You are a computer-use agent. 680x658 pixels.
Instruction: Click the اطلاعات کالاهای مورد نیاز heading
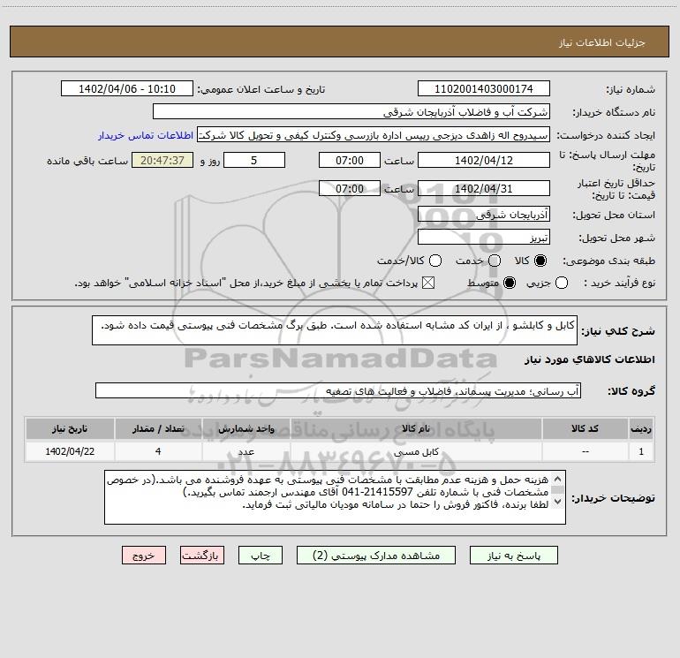click(x=590, y=359)
